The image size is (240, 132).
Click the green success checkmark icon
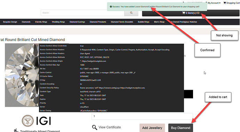pyautogui.click(x=111, y=7)
